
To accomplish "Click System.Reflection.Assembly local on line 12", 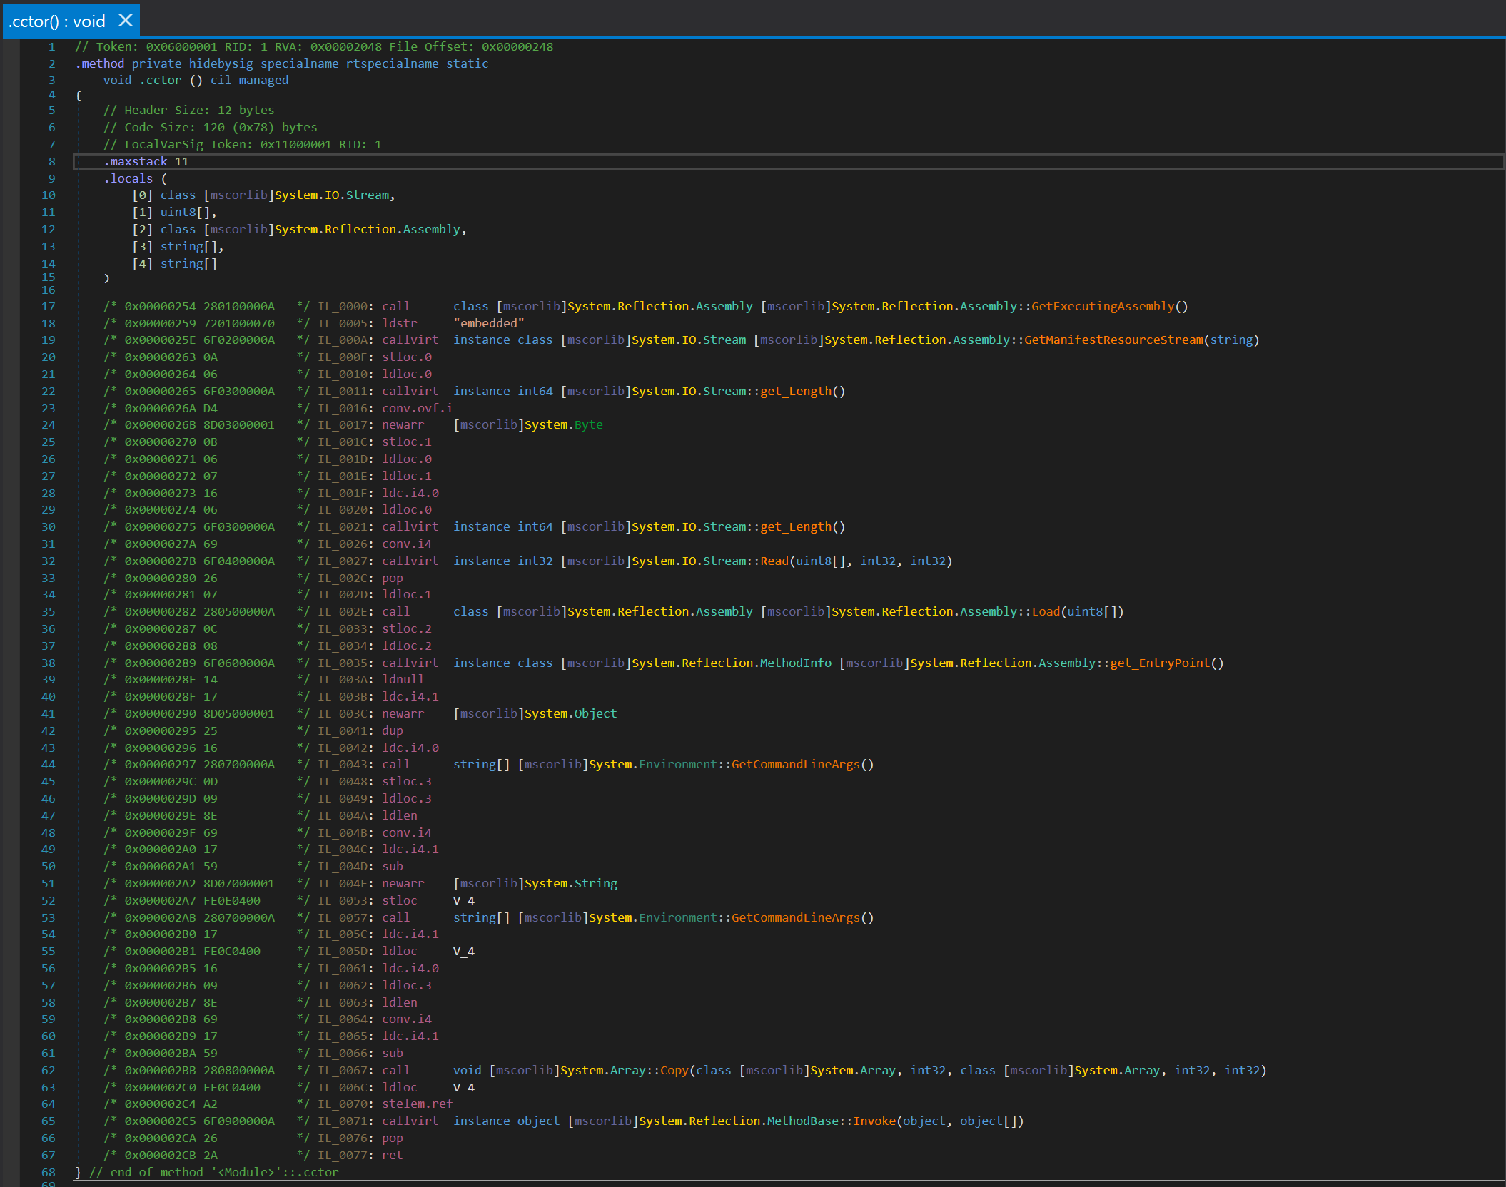I will coord(368,229).
